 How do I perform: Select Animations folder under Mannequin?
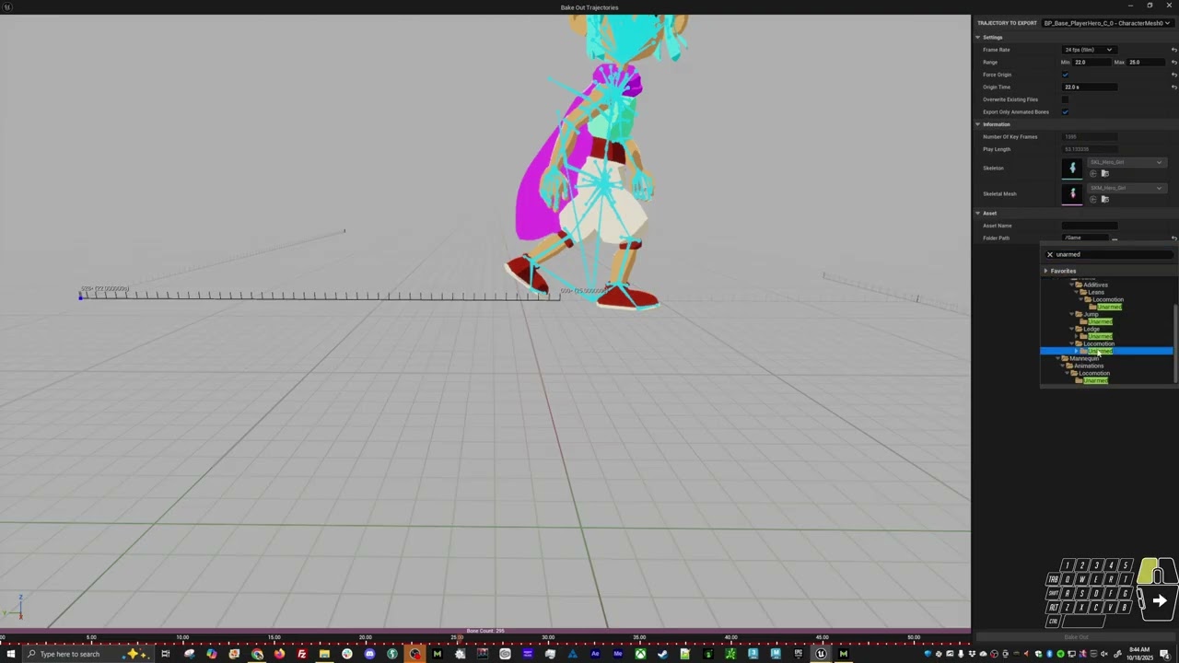tap(1088, 366)
